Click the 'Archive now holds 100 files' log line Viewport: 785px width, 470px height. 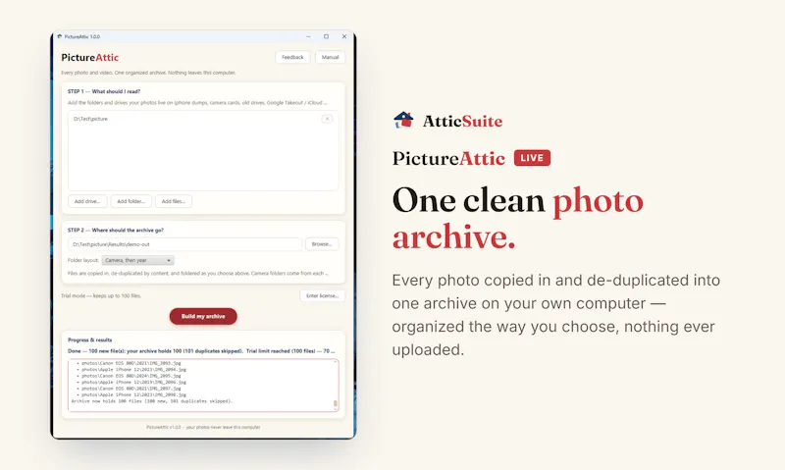click(x=152, y=401)
